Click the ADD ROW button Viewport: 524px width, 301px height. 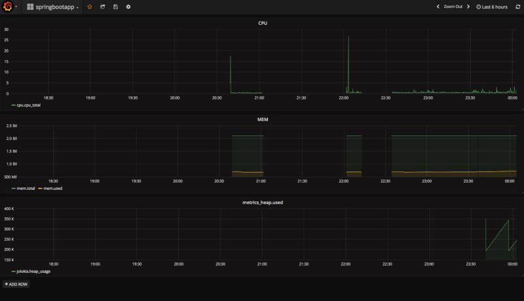pyautogui.click(x=16, y=284)
